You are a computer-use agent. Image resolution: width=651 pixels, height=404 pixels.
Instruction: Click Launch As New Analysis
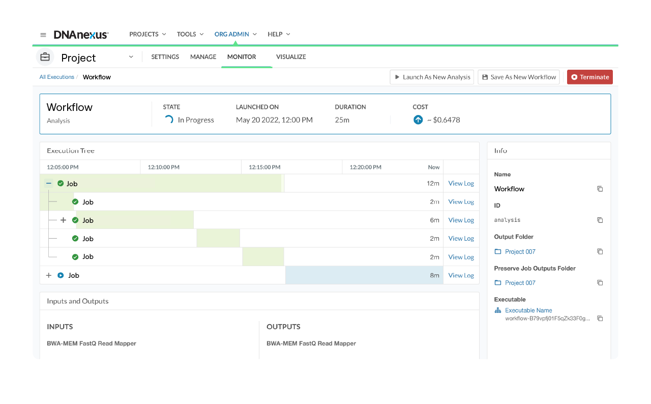click(x=431, y=77)
